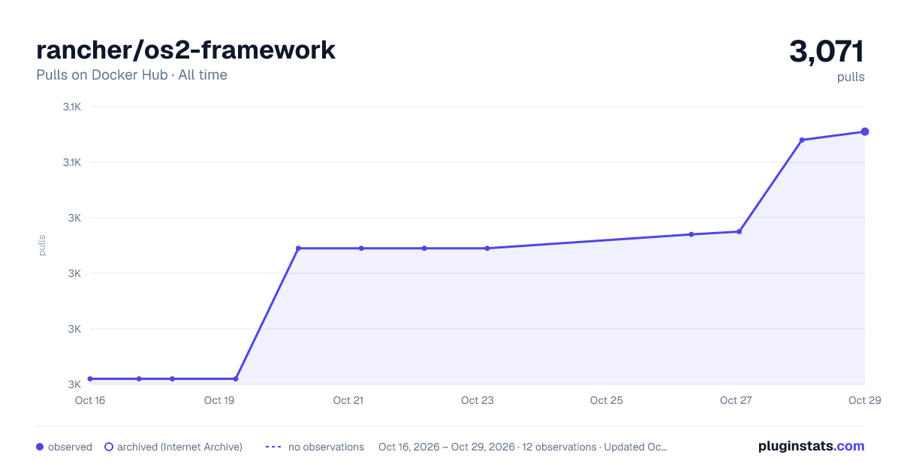Click the Oct 19 x-axis label

click(x=219, y=400)
